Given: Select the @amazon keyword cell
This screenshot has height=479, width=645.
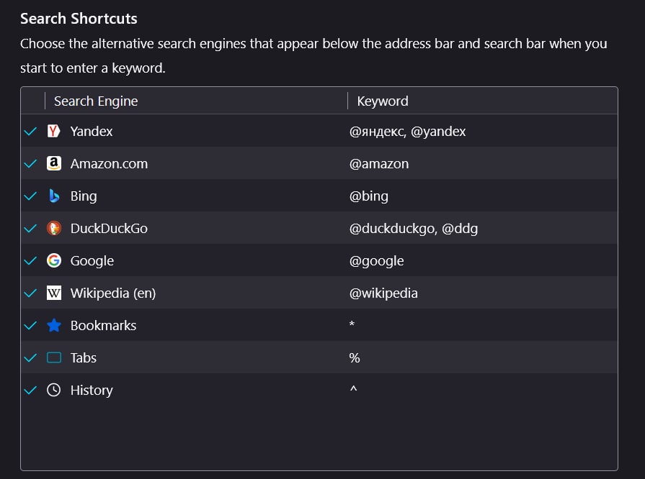Looking at the screenshot, I should click(379, 164).
